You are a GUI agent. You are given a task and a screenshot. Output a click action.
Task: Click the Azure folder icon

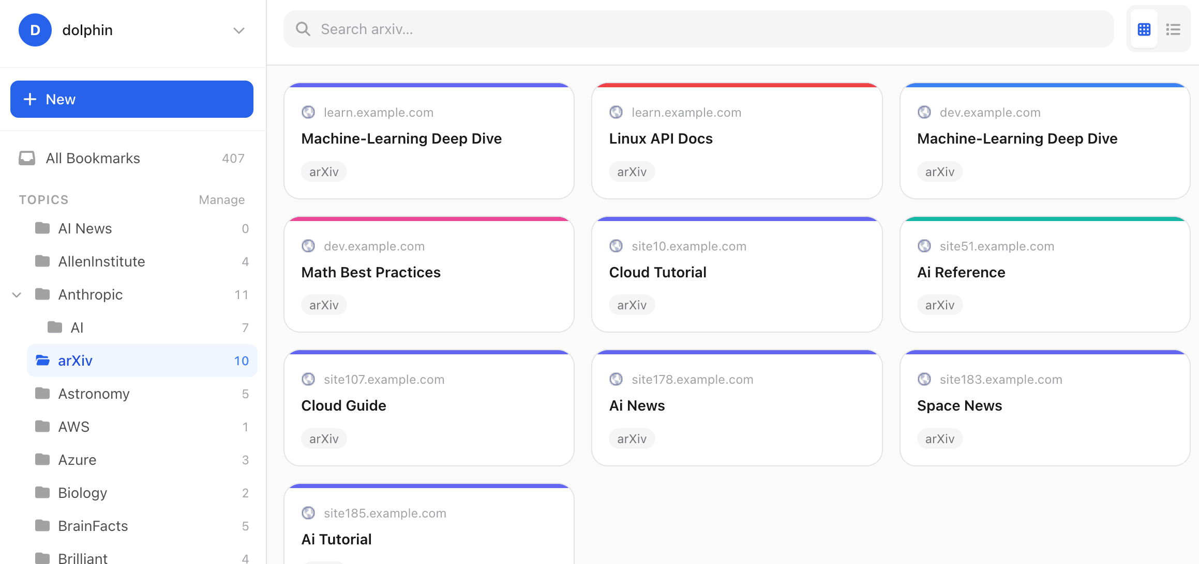click(42, 460)
